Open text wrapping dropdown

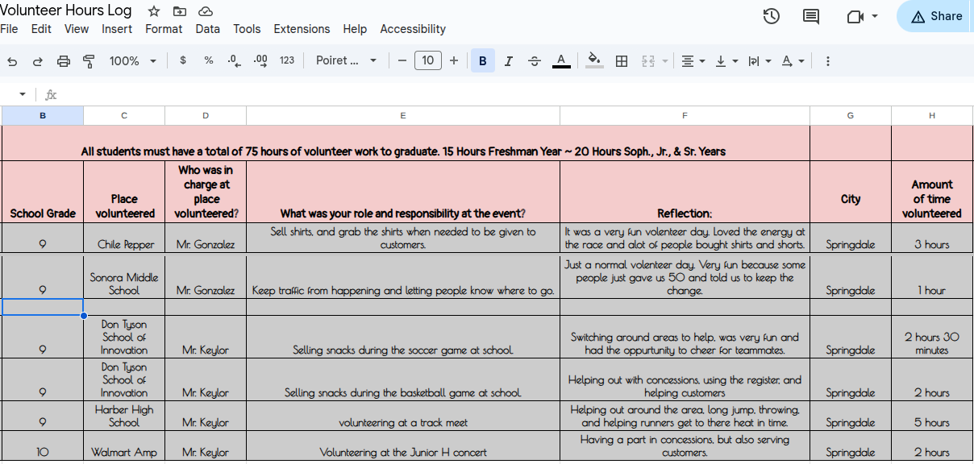pyautogui.click(x=760, y=61)
